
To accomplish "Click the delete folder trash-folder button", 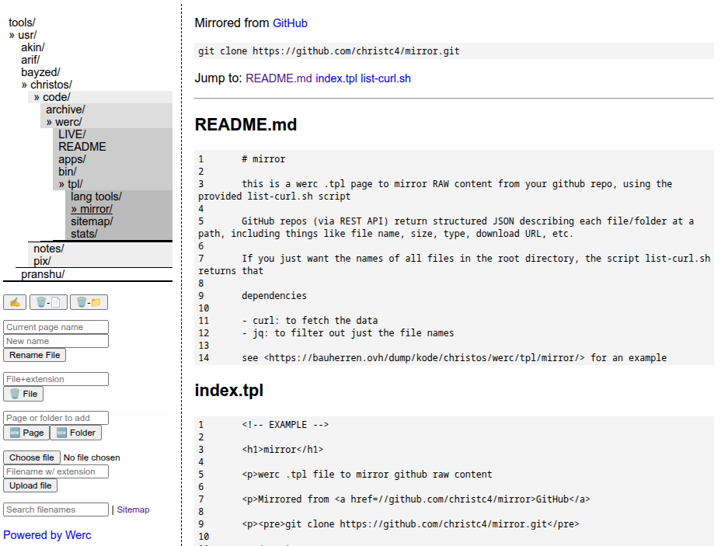I will [x=89, y=302].
